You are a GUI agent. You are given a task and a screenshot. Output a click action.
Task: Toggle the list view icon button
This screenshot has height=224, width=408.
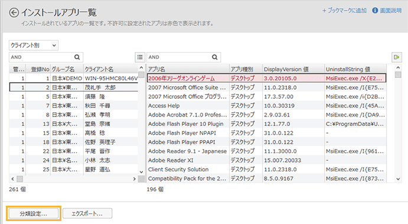pyautogui.click(x=140, y=57)
